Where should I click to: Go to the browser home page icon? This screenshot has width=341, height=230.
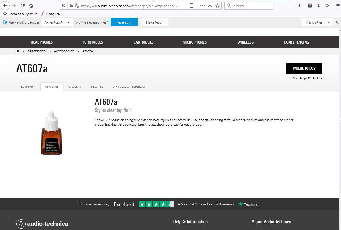click(x=31, y=6)
